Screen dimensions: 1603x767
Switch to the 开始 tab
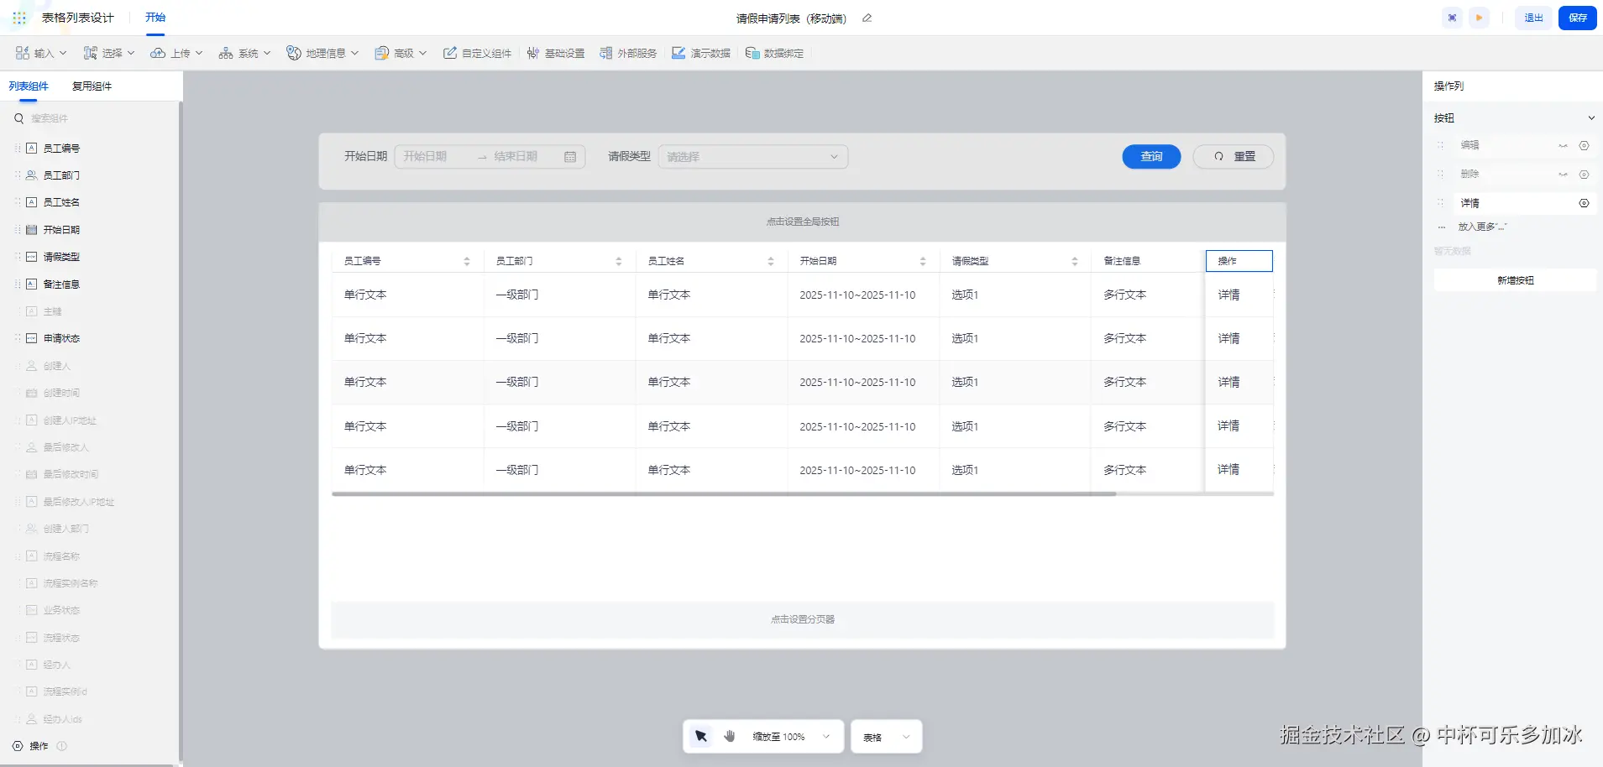[155, 18]
